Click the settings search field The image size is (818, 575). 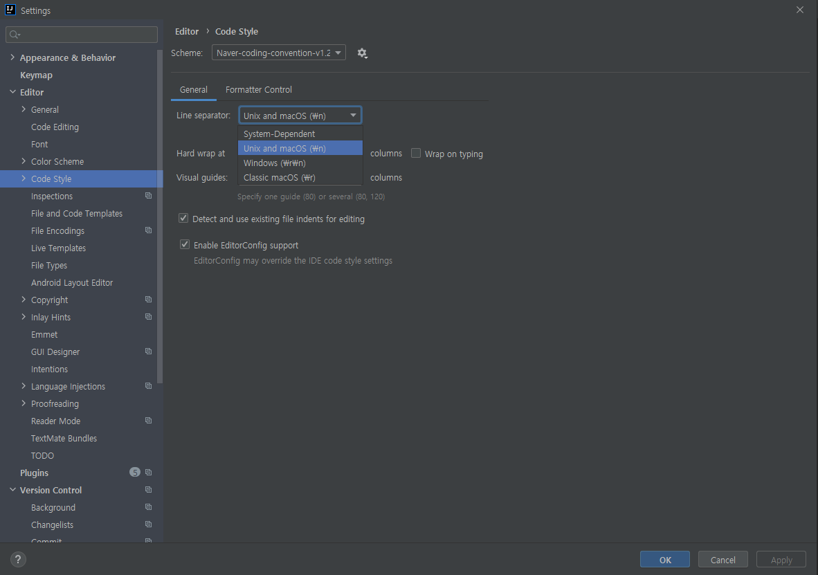[x=82, y=35]
